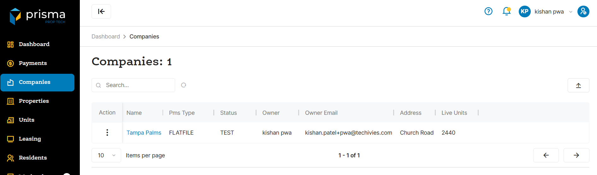Image resolution: width=597 pixels, height=175 pixels.
Task: Click the refresh icon beside search
Action: (x=184, y=85)
